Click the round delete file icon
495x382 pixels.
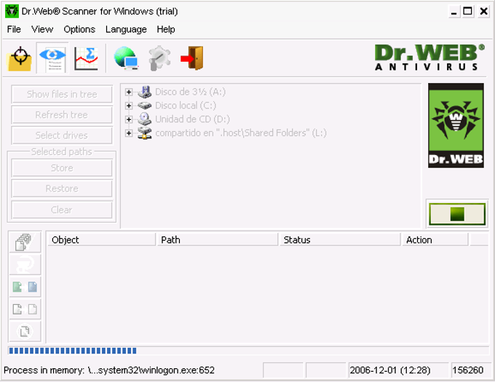(25, 332)
